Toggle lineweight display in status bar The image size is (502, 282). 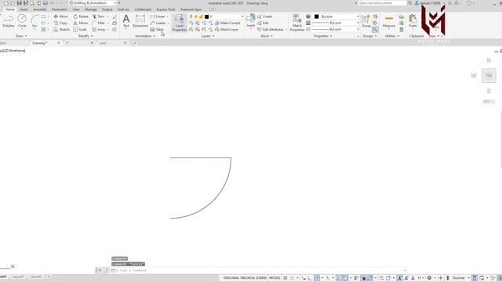coord(356,278)
